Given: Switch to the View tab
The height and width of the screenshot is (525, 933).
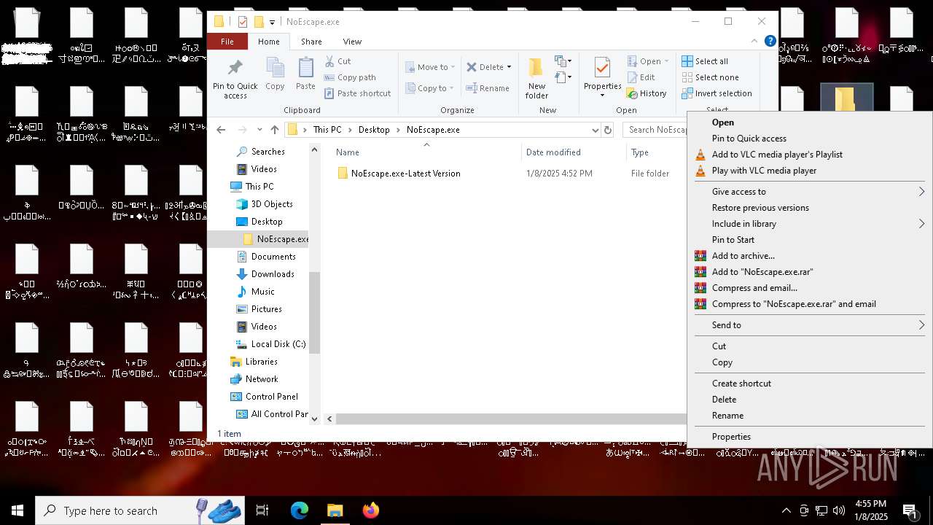Looking at the screenshot, I should tap(352, 42).
